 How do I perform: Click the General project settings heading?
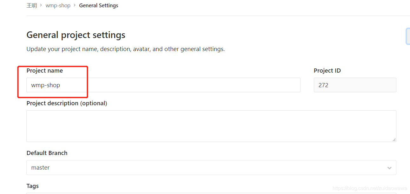[76, 35]
